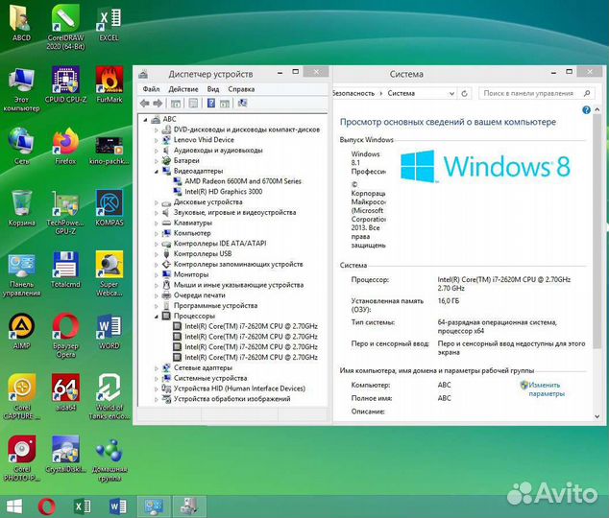
Task: Select the Lenovo Vhid Device entry
Action: (204, 140)
